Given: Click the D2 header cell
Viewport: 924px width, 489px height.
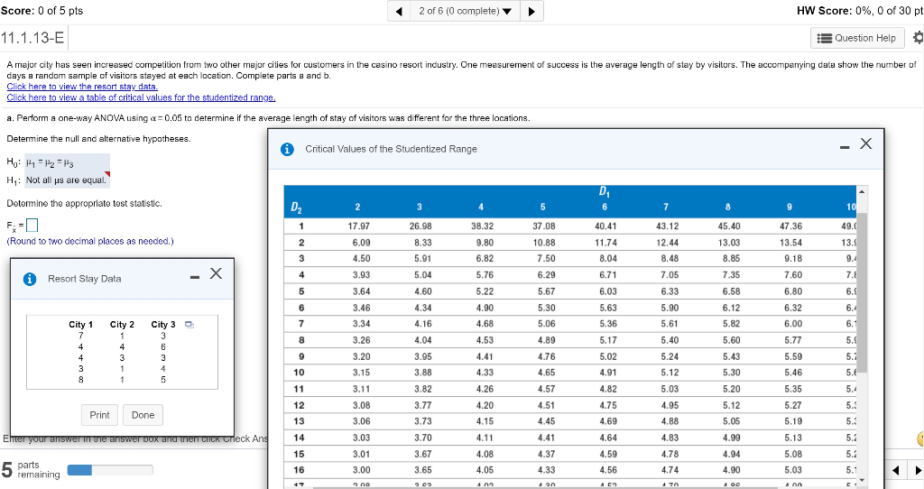Looking at the screenshot, I should tap(296, 207).
